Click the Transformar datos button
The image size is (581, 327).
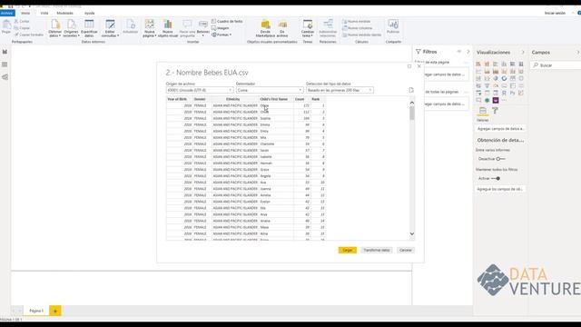click(x=376, y=251)
